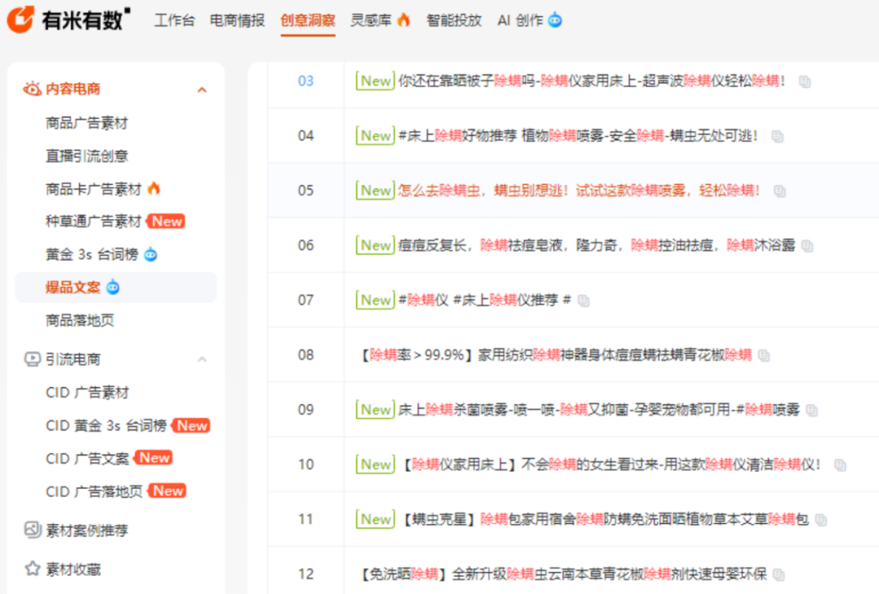Open 素材收藏 in sidebar
The image size is (879, 594).
(x=73, y=570)
